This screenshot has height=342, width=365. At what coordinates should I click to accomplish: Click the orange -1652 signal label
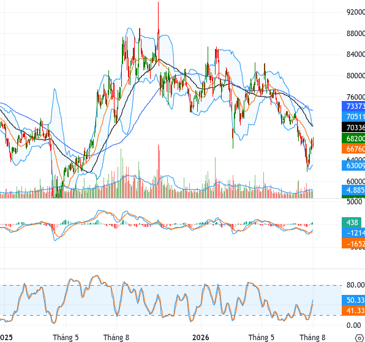353,243
